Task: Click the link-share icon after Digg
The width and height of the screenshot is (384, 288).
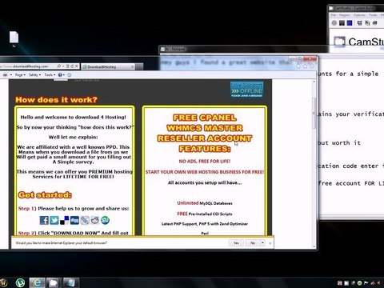Action: (x=85, y=220)
